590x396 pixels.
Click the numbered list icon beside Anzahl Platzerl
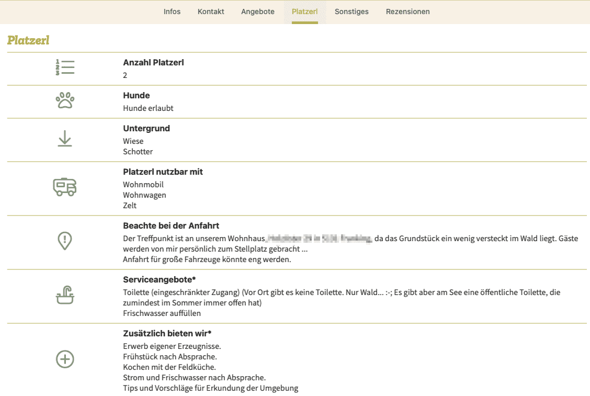pos(65,68)
